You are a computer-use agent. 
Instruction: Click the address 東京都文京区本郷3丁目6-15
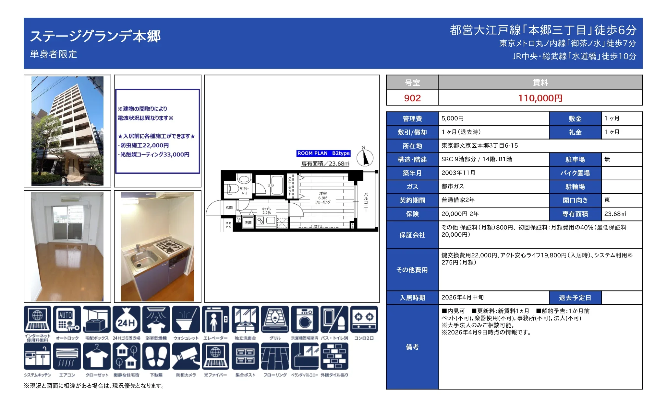tap(479, 146)
